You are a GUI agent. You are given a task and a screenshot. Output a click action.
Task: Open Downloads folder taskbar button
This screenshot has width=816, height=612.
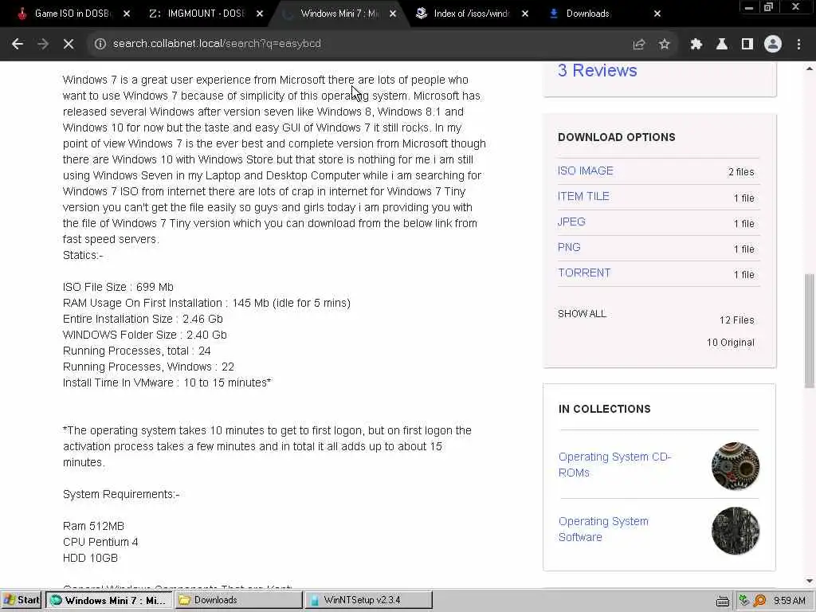point(238,600)
